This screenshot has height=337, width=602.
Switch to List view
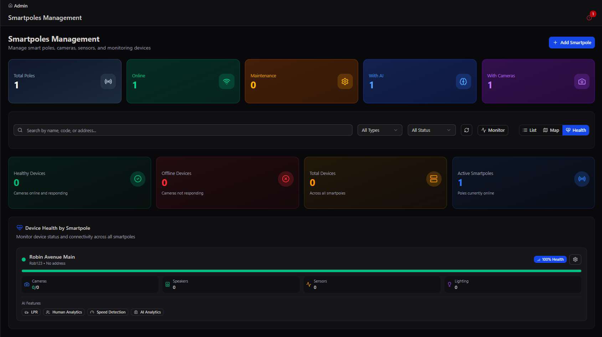coord(530,130)
